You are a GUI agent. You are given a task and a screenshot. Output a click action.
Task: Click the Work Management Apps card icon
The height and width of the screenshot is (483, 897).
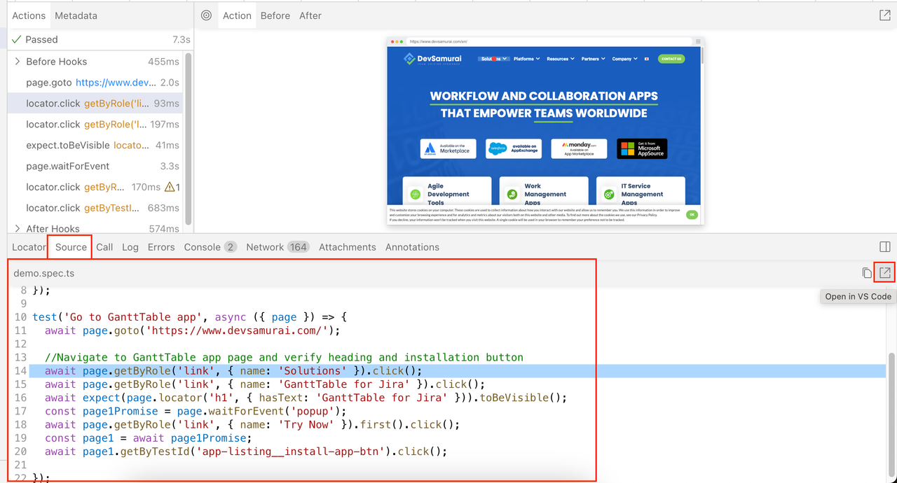point(512,194)
